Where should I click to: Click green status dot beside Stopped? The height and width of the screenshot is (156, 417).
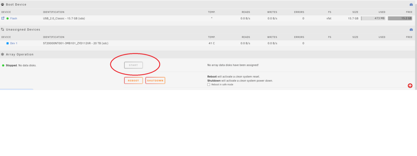pos(3,65)
